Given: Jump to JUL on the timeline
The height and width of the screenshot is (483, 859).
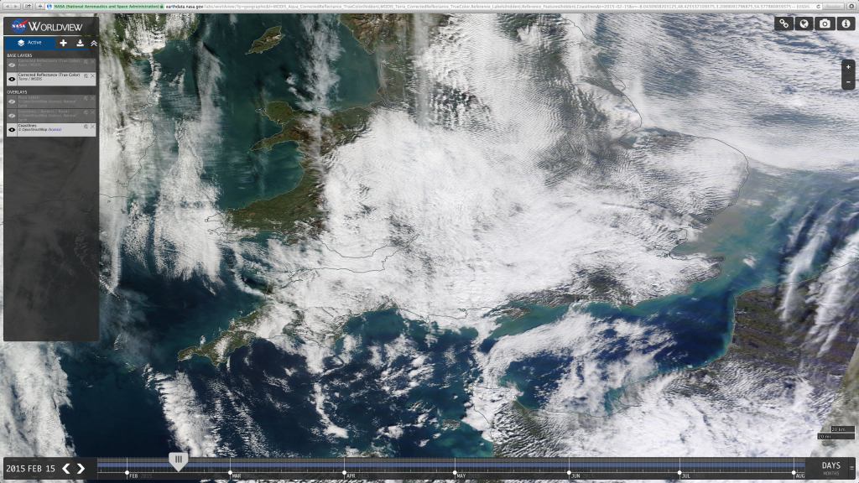Looking at the screenshot, I should (x=685, y=476).
